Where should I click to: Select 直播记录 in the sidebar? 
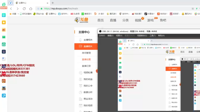pyautogui.click(x=86, y=66)
